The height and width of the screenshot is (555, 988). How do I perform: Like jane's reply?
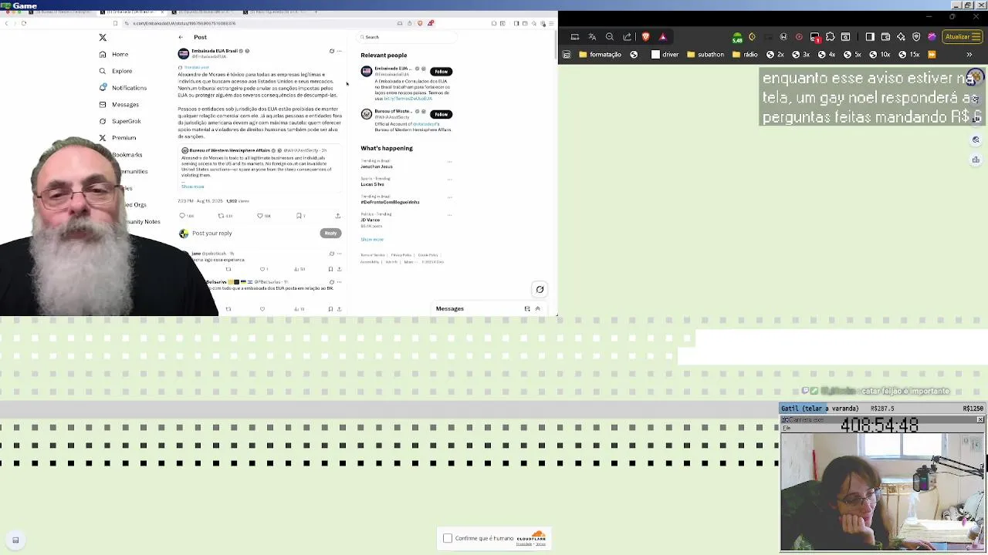click(x=262, y=269)
